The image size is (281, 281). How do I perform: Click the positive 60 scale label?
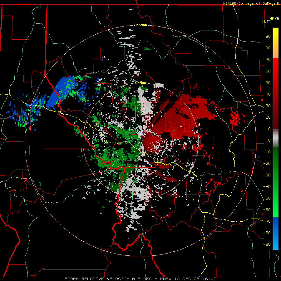tap(268, 71)
